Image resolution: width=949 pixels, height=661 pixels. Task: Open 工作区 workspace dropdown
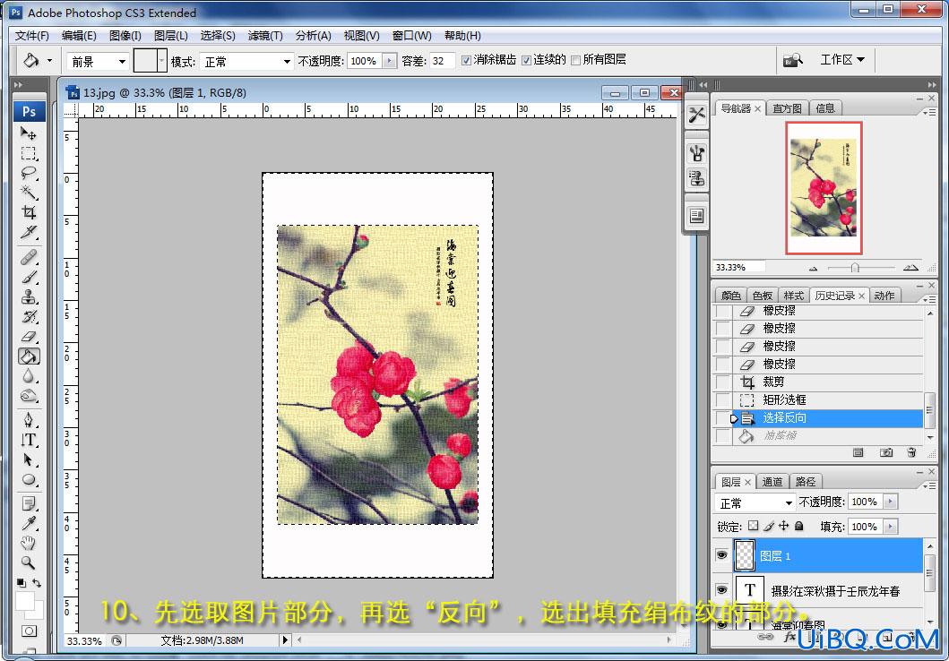click(x=842, y=59)
